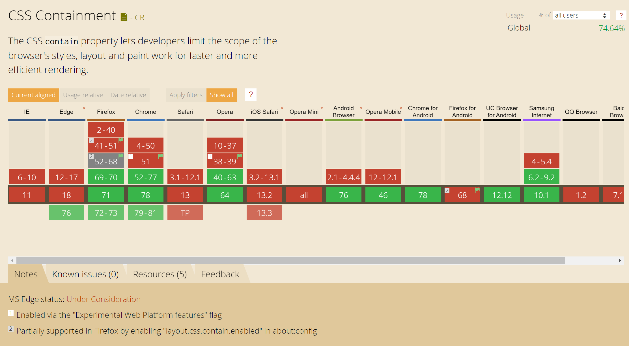Open Under Consideration link
The width and height of the screenshot is (629, 346).
coord(104,299)
